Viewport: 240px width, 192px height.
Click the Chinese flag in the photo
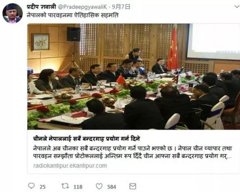point(173,49)
